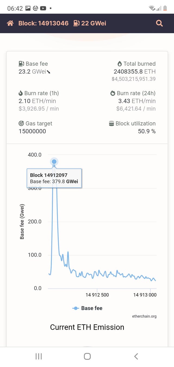Screen dimensions: 174x367
Task: Open the search magnifier icon
Action: click(159, 23)
